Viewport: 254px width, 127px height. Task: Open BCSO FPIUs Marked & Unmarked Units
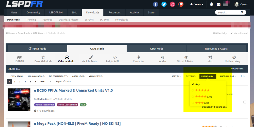coord(75,90)
